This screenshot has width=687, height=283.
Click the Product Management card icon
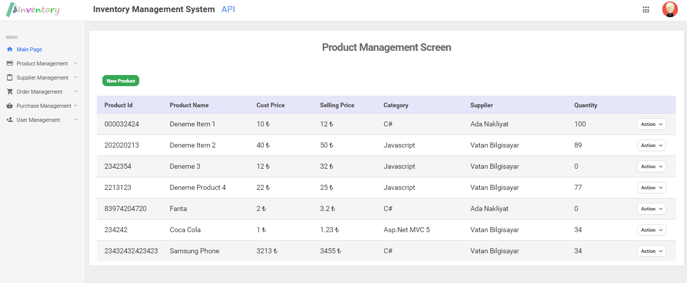point(10,63)
